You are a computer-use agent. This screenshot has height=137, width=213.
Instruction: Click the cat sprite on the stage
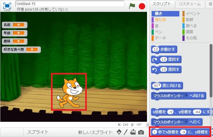click(x=70, y=93)
